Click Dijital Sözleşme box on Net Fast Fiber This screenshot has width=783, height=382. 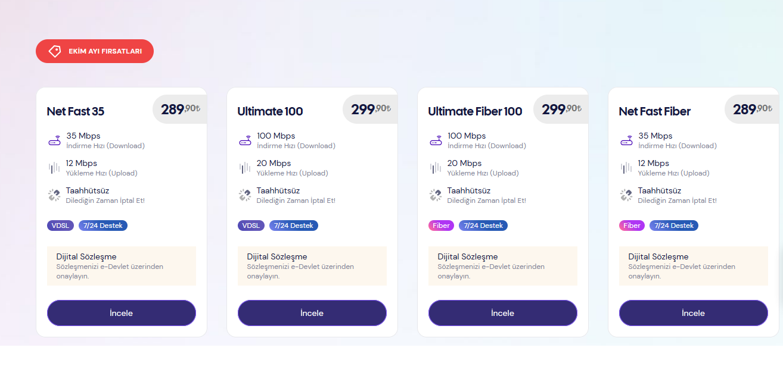coord(694,266)
